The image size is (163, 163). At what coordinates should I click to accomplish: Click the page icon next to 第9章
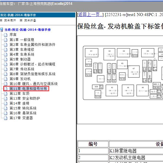point(6,79)
